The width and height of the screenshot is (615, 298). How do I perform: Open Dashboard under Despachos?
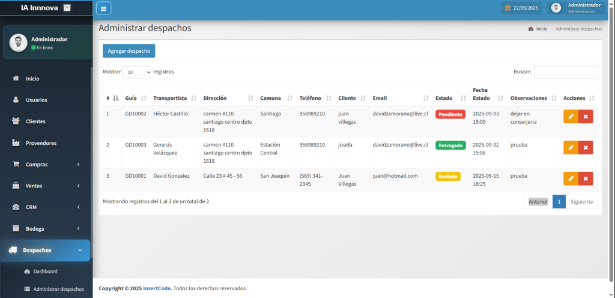(45, 272)
